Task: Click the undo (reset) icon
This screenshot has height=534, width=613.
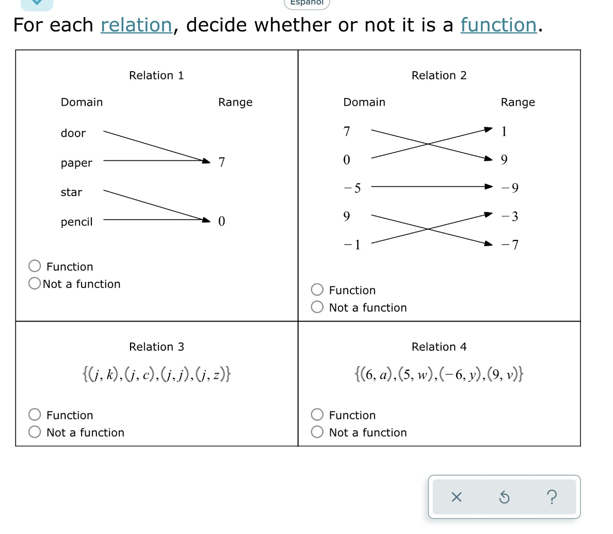Action: (503, 497)
